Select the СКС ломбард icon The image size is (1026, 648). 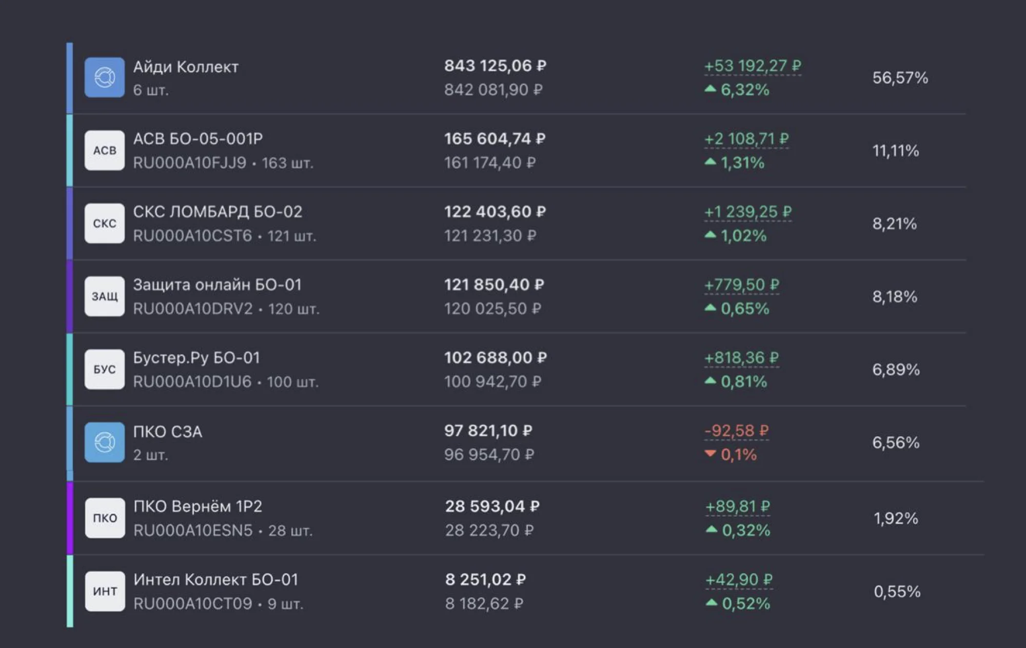[105, 224]
